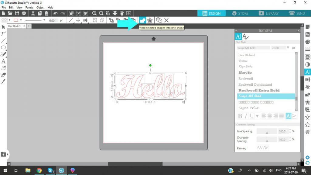Switch to the LIBRARY tab
Screen dimensions: 311x175
point(269,13)
